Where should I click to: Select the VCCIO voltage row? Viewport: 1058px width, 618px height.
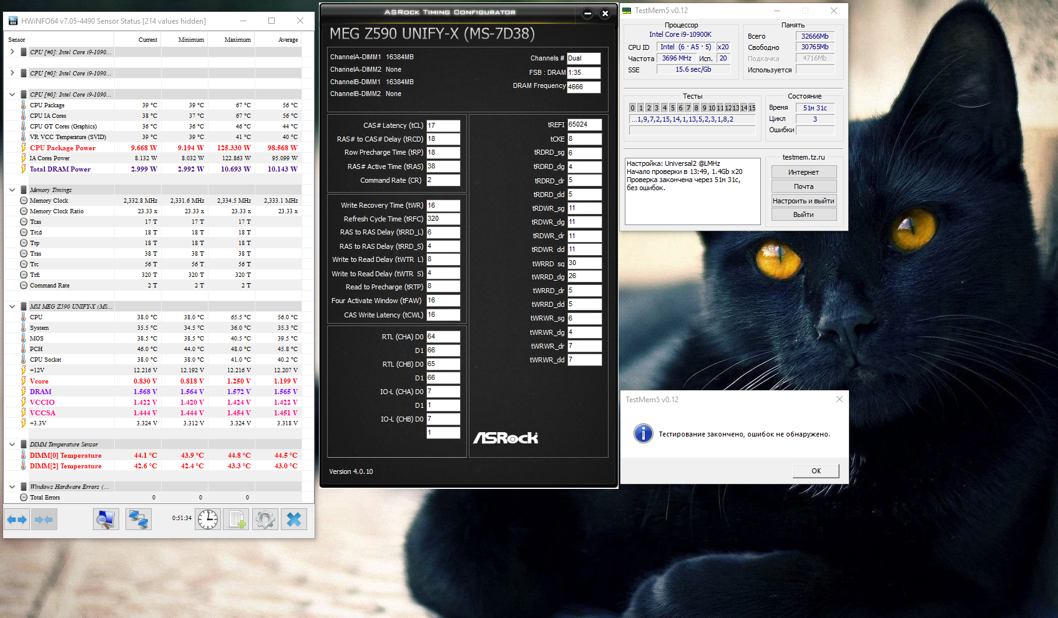[153, 402]
